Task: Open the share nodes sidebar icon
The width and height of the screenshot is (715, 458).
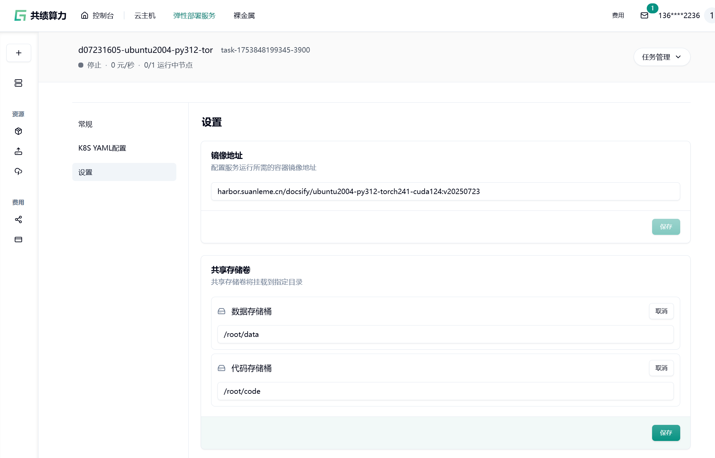Action: click(x=18, y=219)
